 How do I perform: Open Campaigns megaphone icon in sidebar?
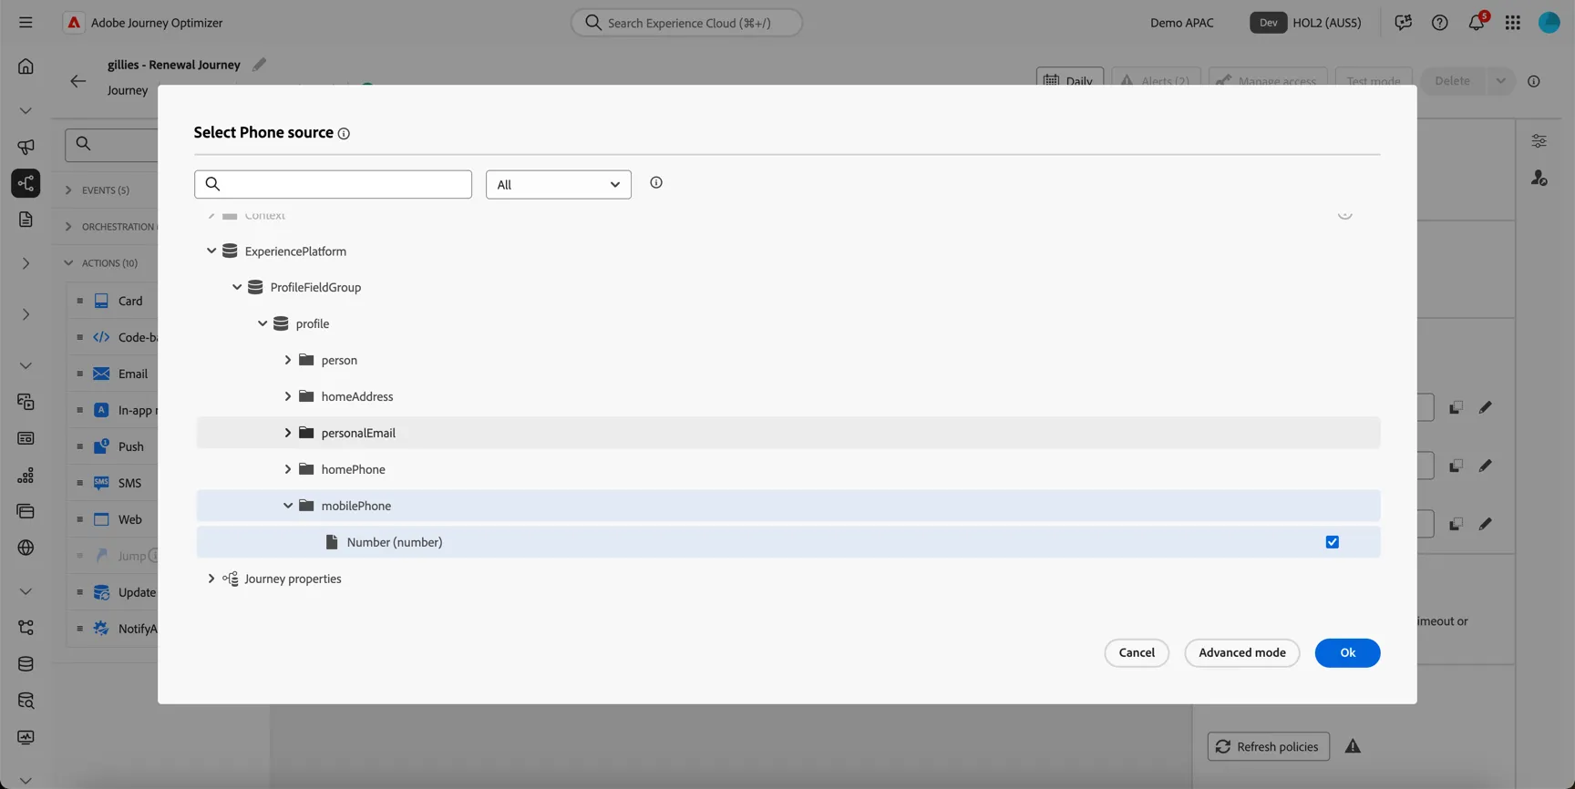(x=26, y=147)
